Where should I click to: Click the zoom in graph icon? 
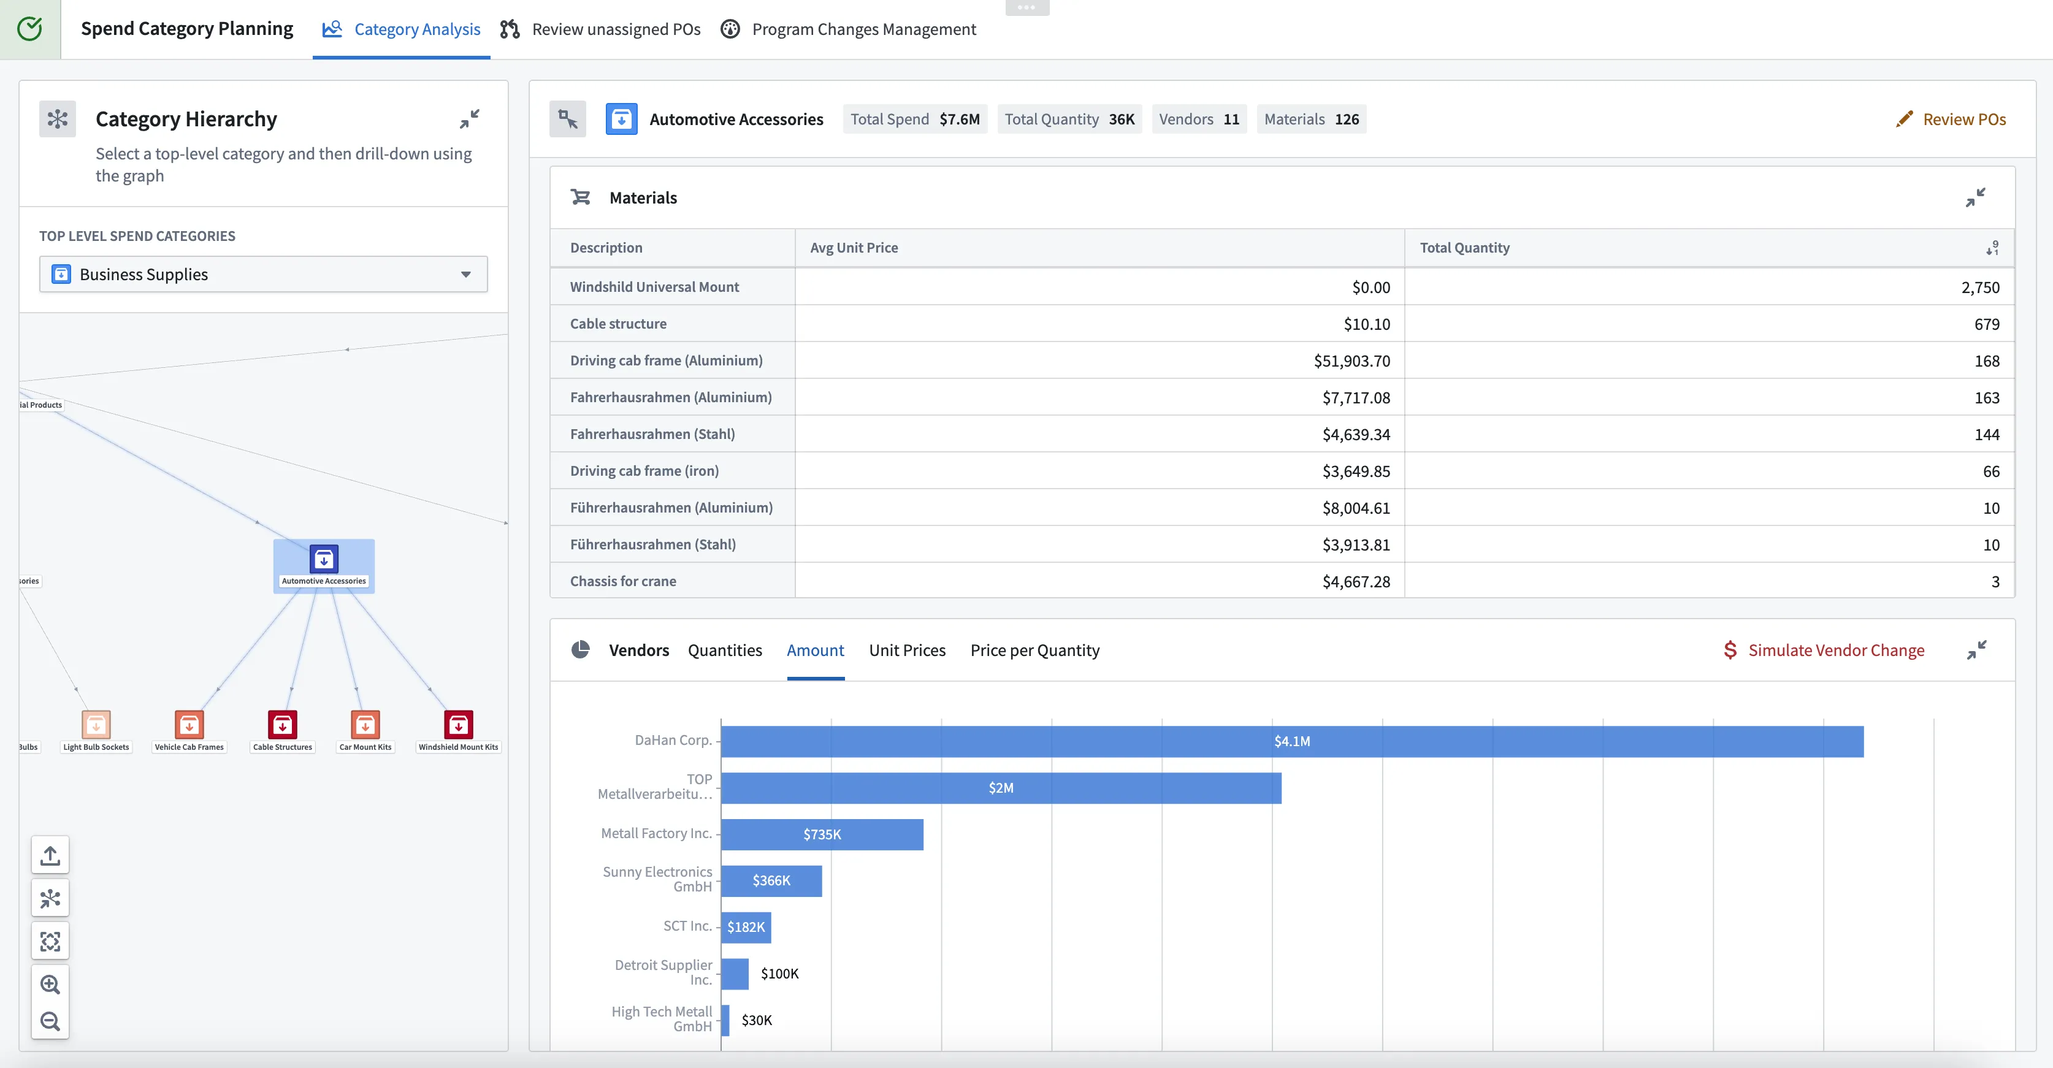50,985
